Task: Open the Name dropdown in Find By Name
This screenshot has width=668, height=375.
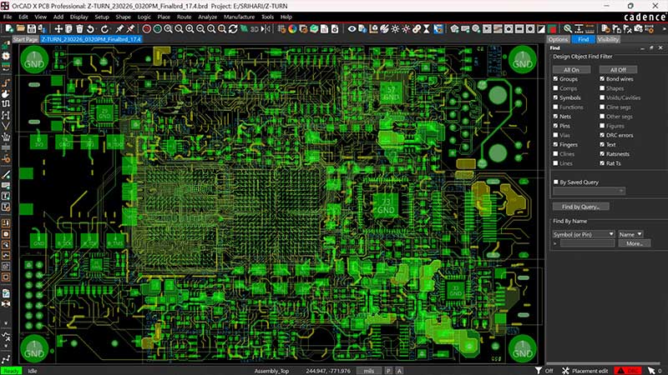Action: [x=630, y=234]
